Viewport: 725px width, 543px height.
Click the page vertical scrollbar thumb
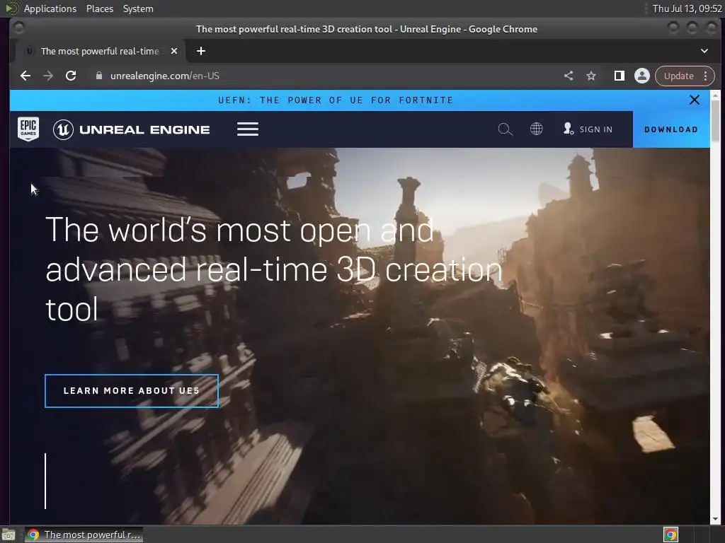pos(715,120)
